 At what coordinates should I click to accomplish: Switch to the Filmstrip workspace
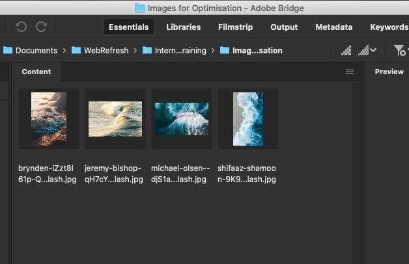[236, 27]
